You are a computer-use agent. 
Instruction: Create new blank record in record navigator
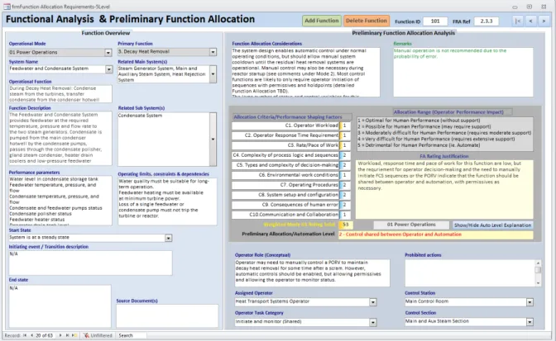74,335
